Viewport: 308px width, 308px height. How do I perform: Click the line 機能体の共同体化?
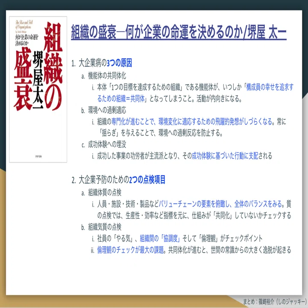tap(107, 76)
